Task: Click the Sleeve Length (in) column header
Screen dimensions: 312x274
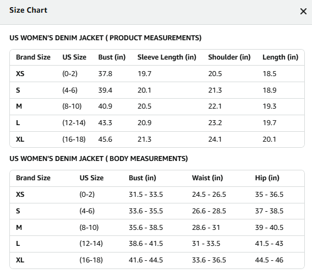Action: point(167,57)
